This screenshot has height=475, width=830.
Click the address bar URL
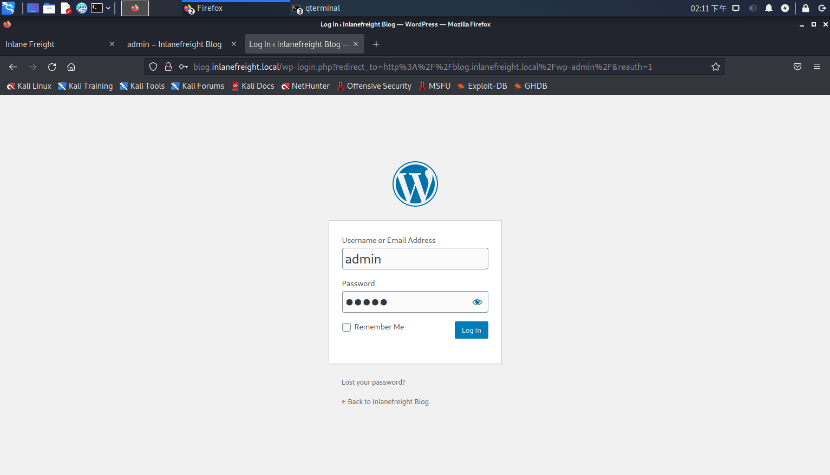[422, 67]
